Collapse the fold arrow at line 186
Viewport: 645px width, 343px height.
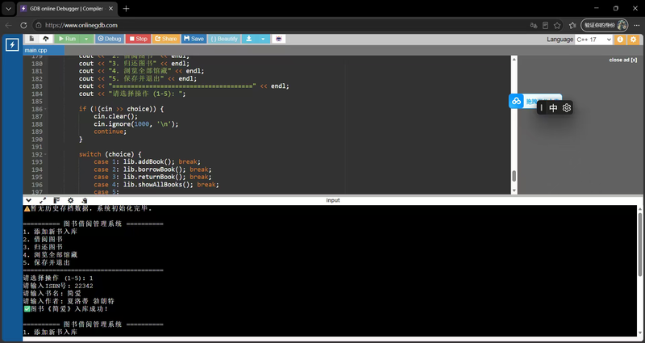pos(45,109)
